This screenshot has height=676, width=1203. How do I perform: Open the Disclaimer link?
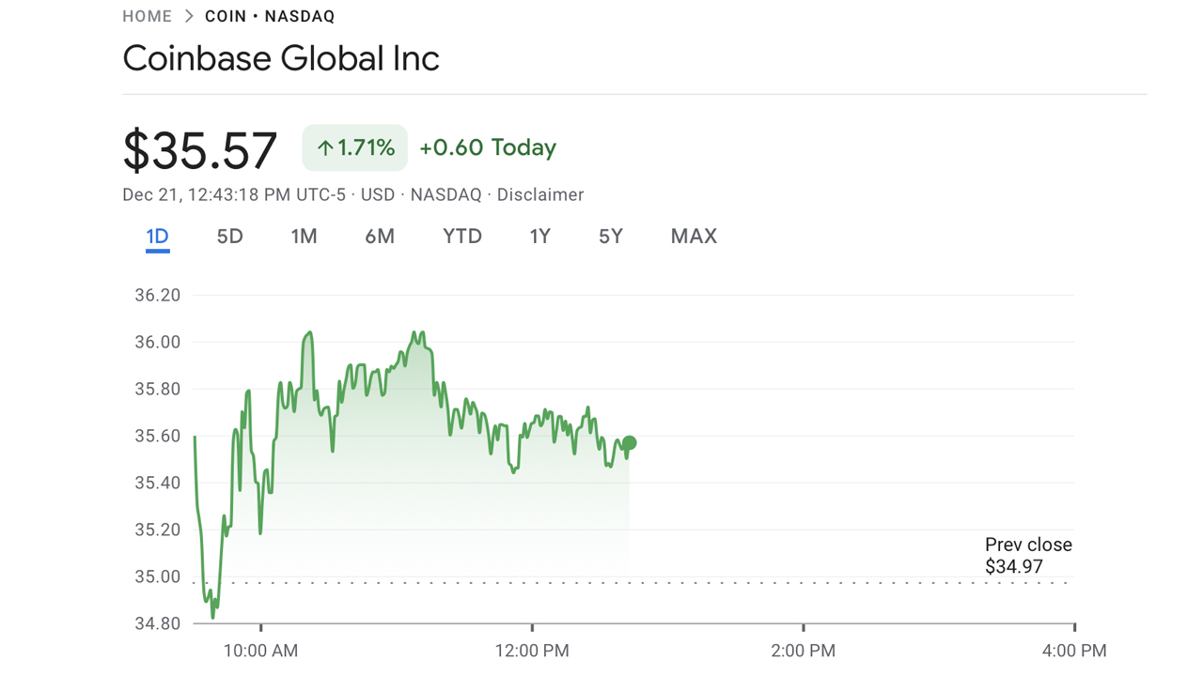tap(541, 194)
